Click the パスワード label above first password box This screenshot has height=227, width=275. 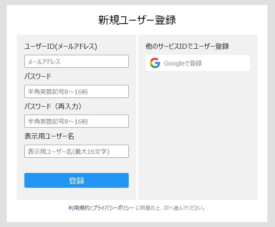(38, 76)
